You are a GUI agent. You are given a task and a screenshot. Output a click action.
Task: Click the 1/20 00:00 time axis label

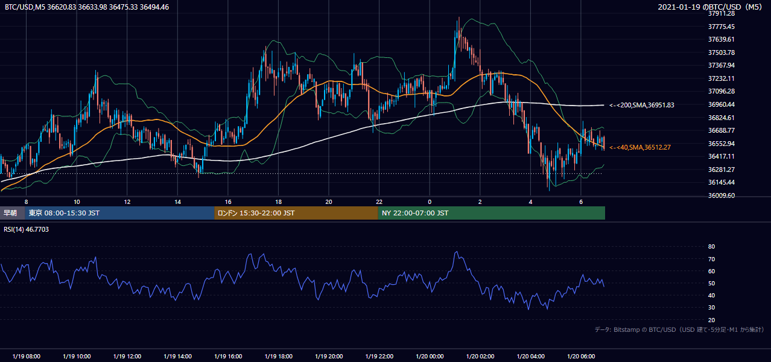(x=430, y=357)
